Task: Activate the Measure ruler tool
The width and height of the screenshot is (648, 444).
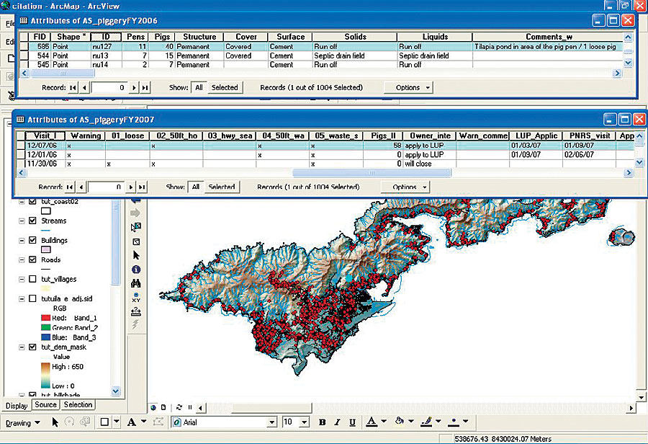Action: coord(136,311)
